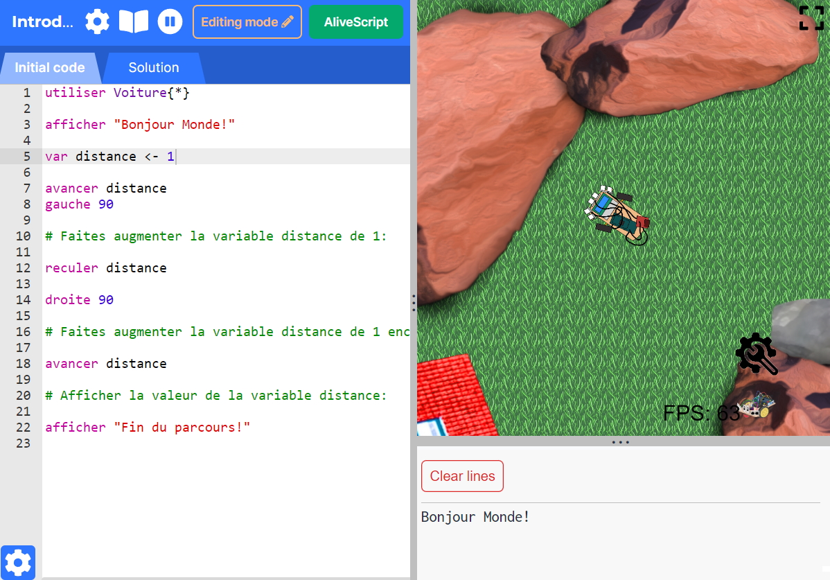Screen dimensions: 830x580
Task: Expand the console panel via the three-dot handle
Action: tap(620, 441)
